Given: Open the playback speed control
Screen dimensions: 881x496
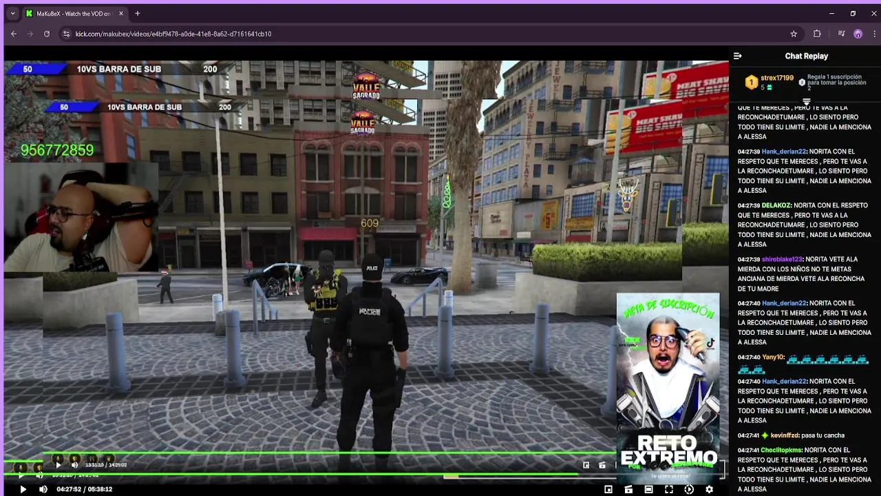Looking at the screenshot, I should [689, 489].
